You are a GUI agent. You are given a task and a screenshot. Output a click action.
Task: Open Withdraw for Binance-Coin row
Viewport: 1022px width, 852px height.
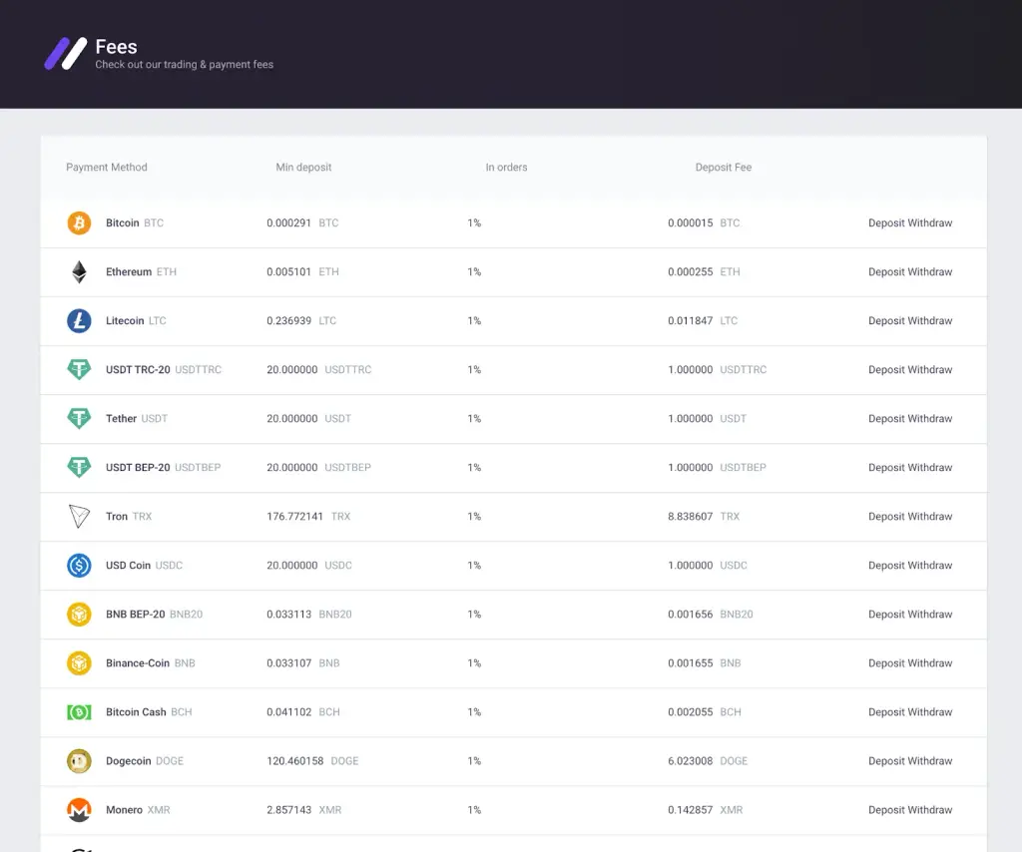point(929,663)
